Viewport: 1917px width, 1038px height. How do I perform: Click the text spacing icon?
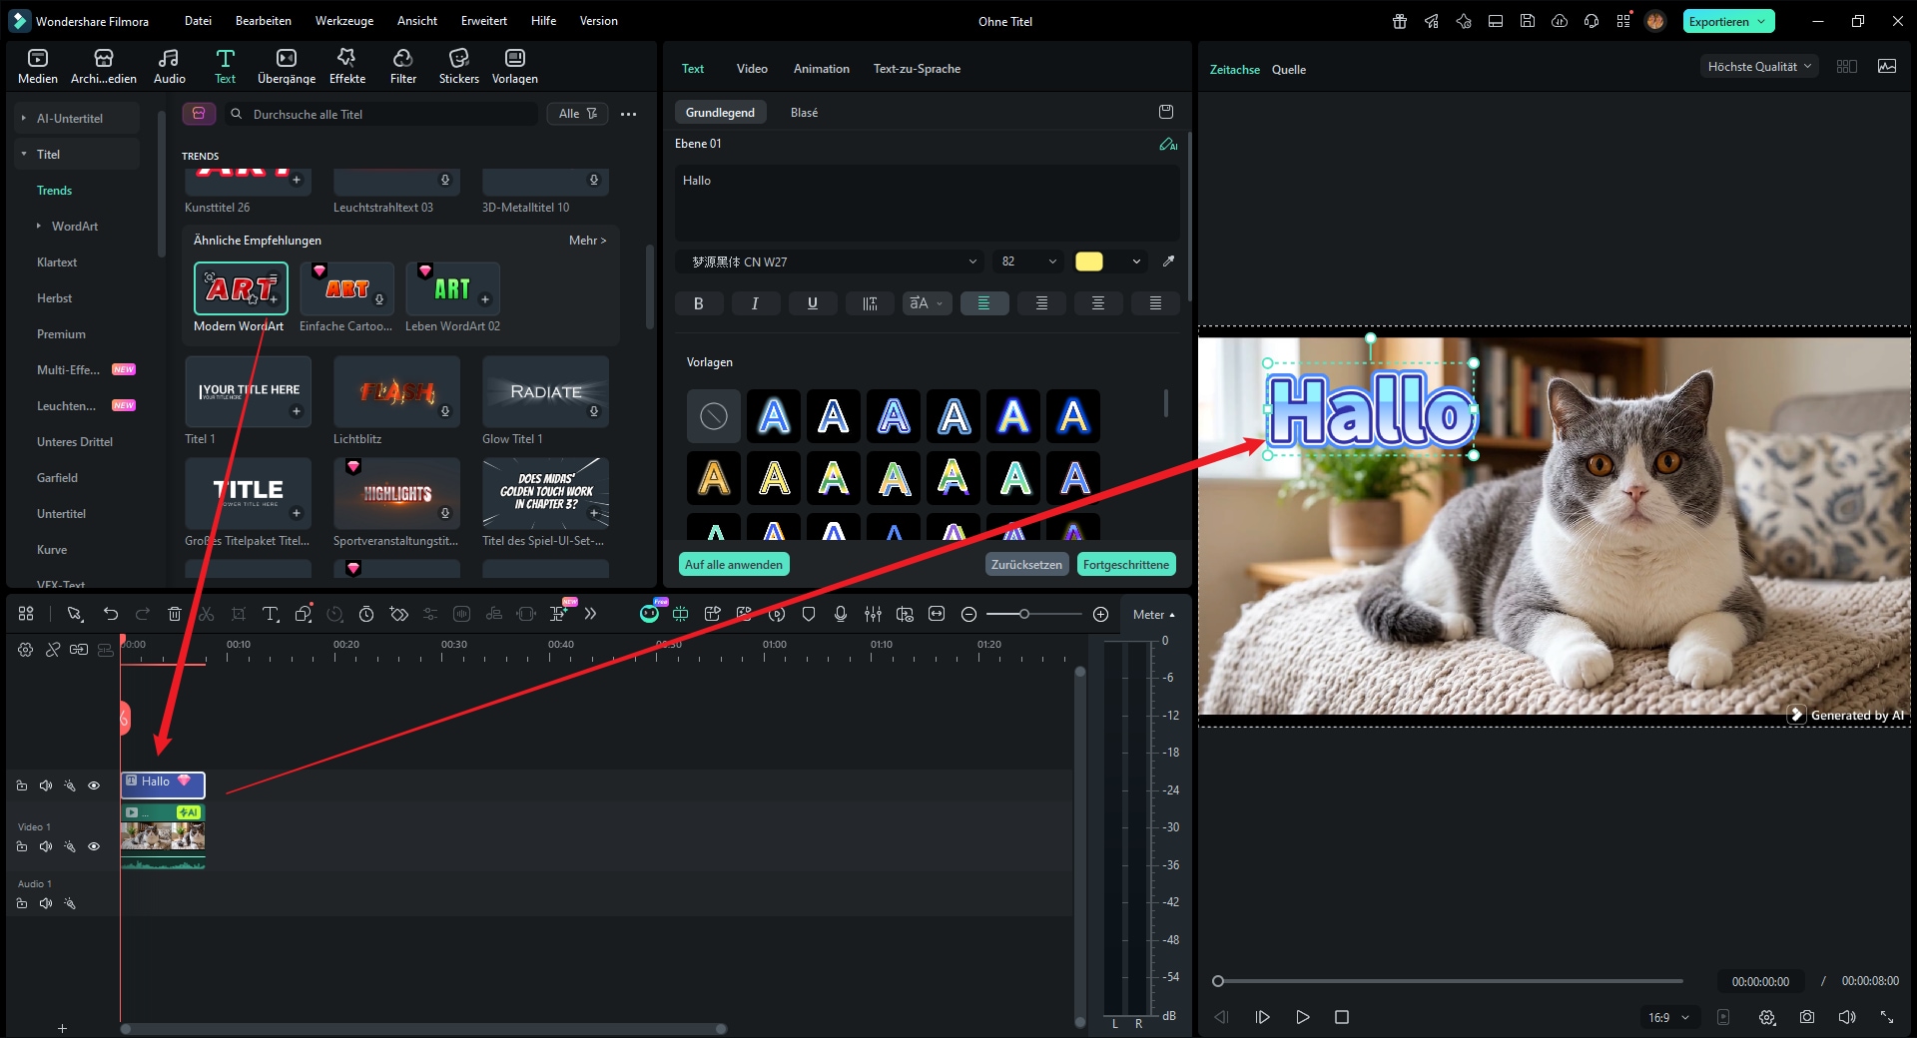click(x=870, y=303)
